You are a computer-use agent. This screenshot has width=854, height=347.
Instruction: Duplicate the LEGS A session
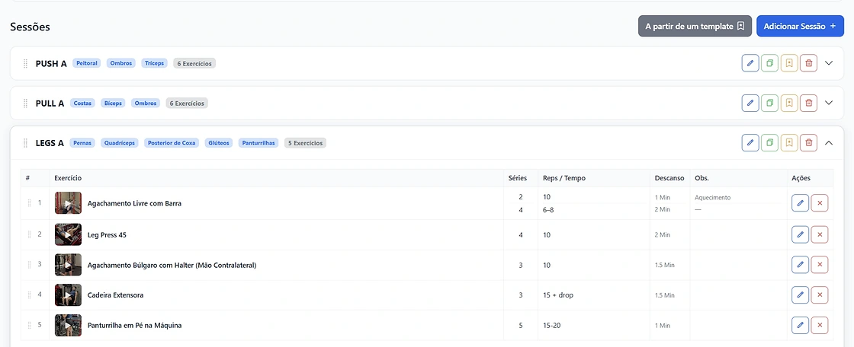769,142
